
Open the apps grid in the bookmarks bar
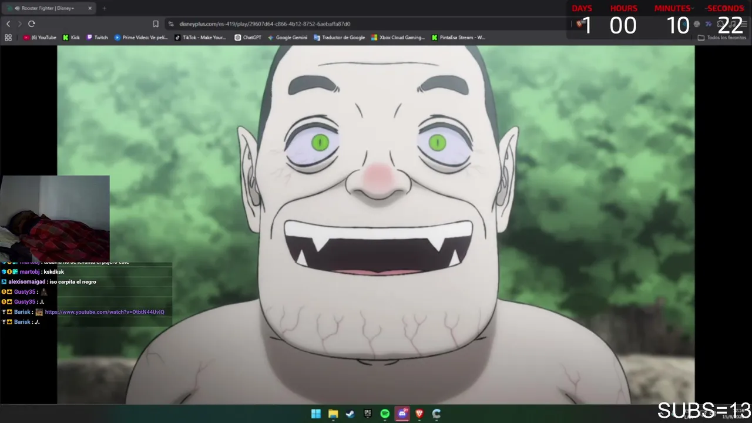[8, 38]
